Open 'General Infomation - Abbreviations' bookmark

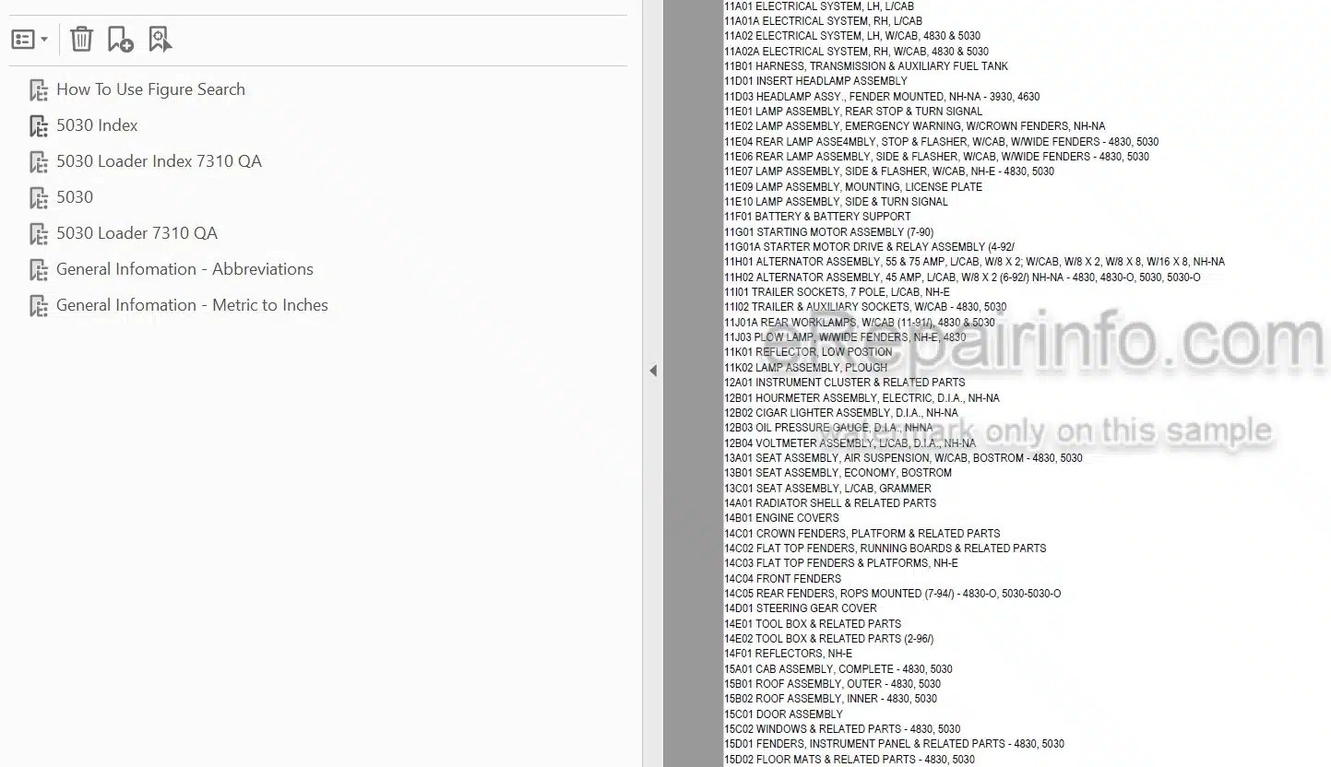(x=184, y=269)
